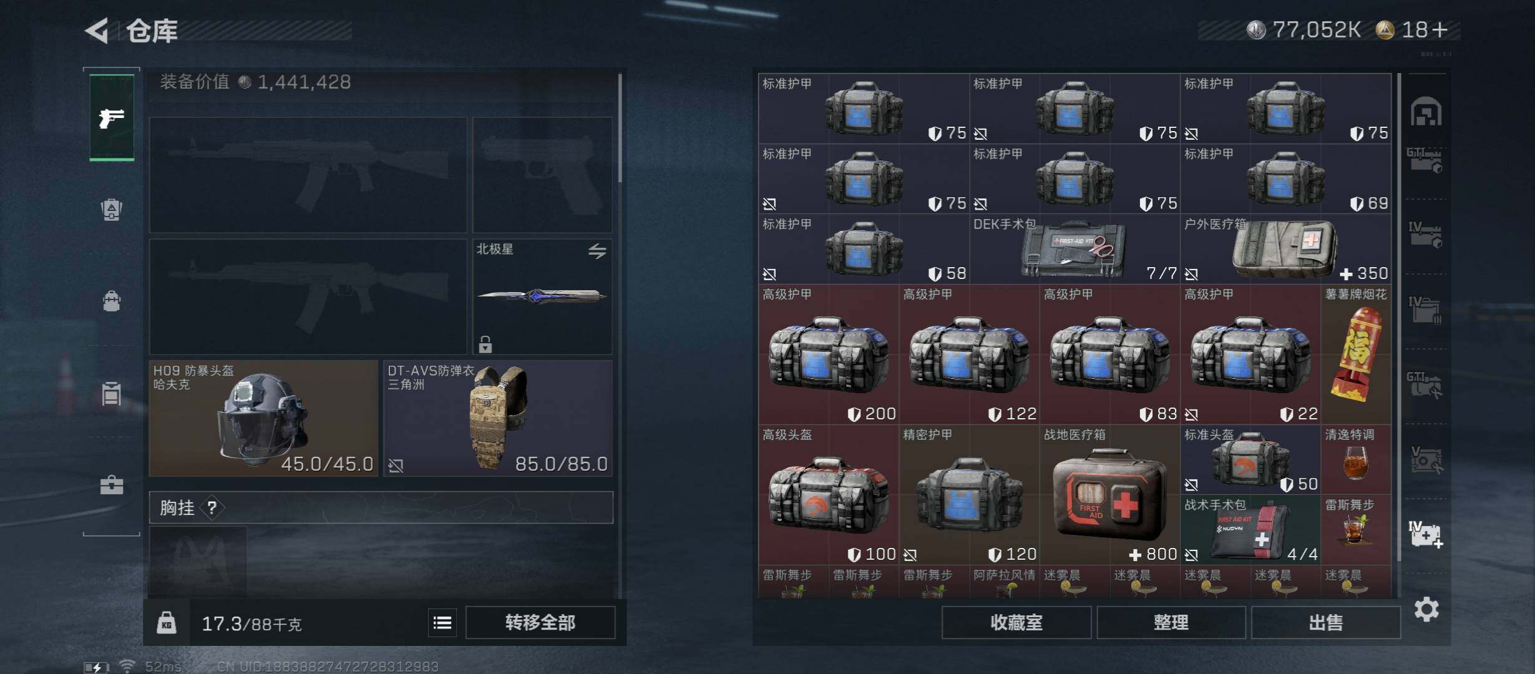This screenshot has width=1535, height=674.
Task: Click the equipment panel vertical scrollbar
Action: click(620, 129)
